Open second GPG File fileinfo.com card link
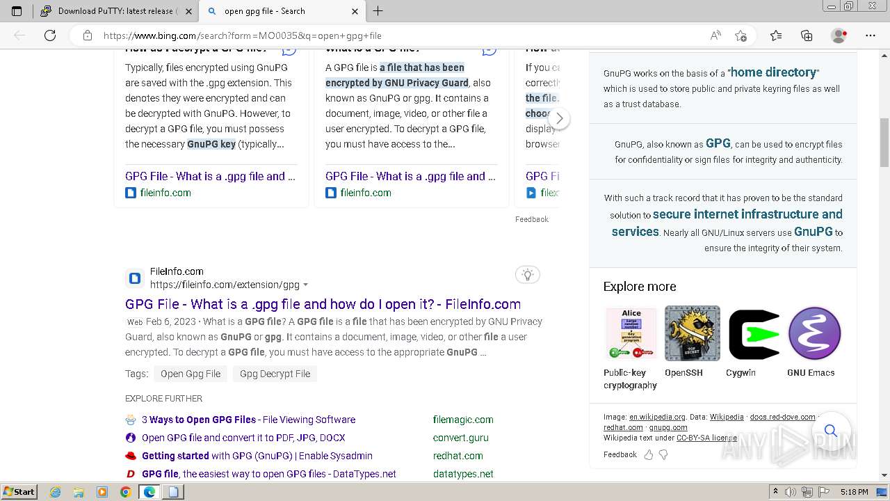Viewport: 890px width, 501px height. (410, 176)
